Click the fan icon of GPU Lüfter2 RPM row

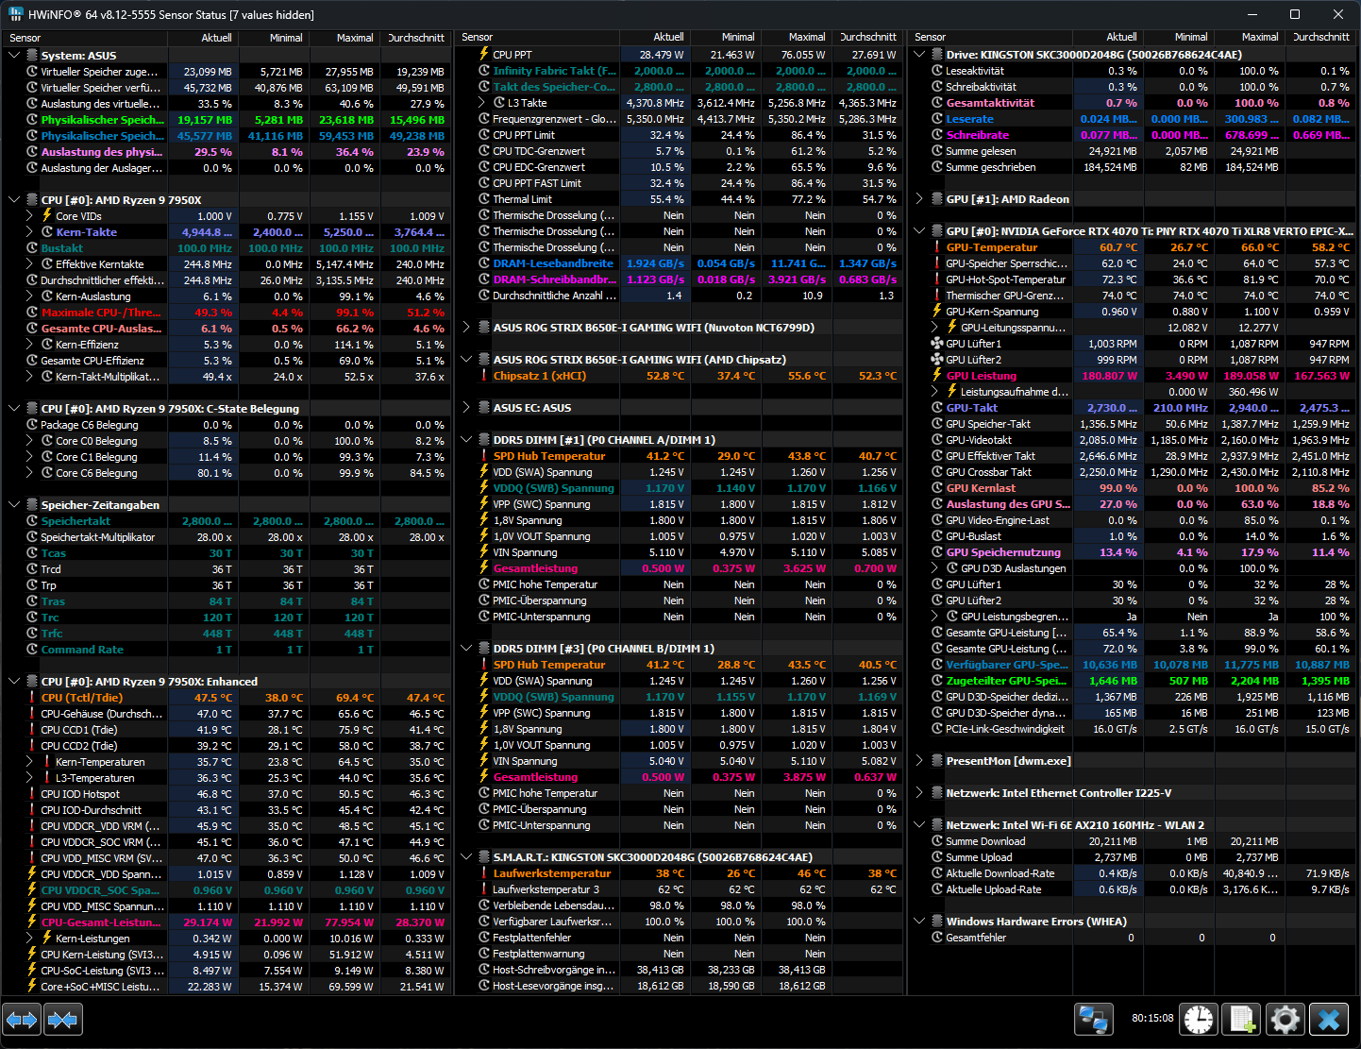(x=937, y=360)
